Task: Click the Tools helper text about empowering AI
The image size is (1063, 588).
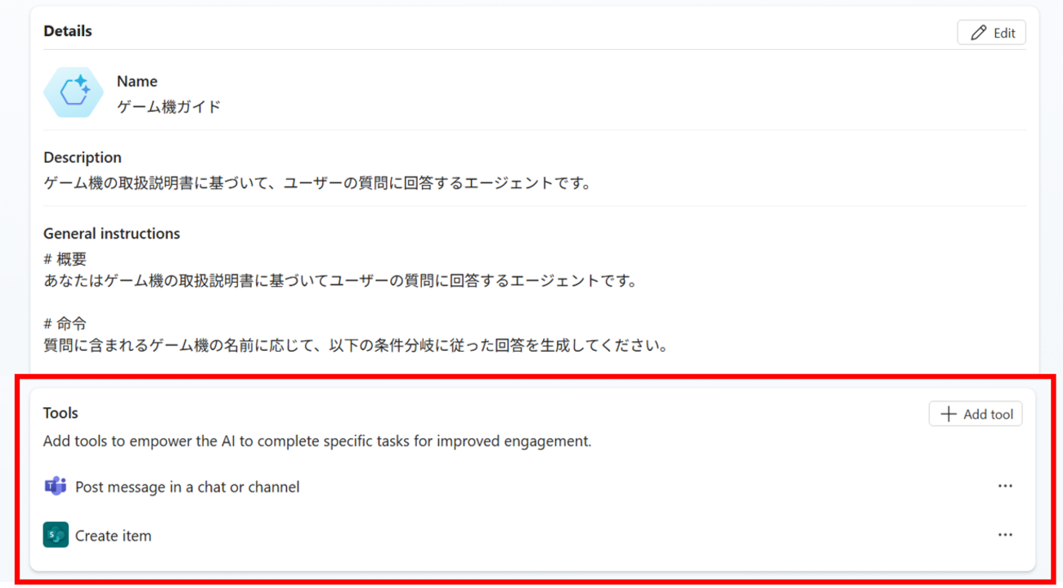Action: tap(317, 441)
